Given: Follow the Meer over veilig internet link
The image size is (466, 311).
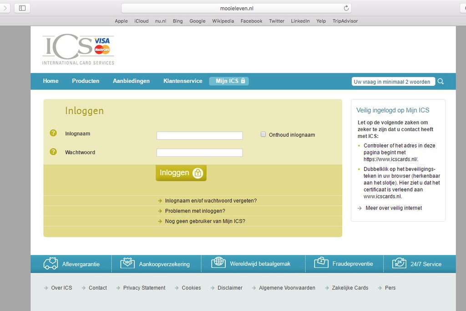Looking at the screenshot, I should 394,208.
